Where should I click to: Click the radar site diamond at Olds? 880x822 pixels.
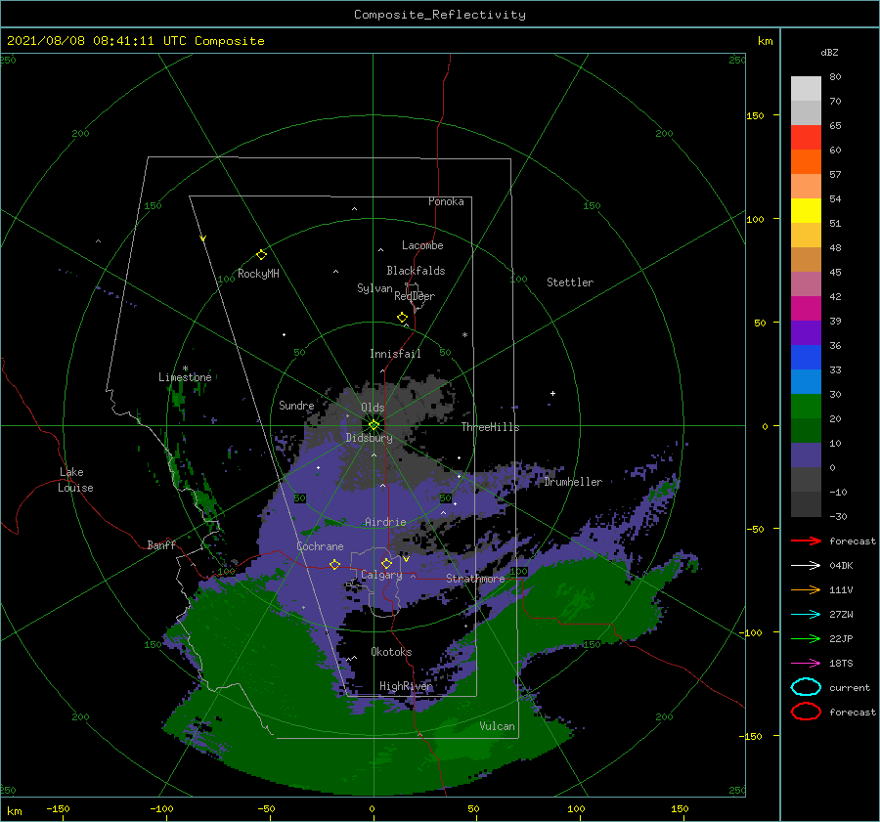(x=374, y=425)
